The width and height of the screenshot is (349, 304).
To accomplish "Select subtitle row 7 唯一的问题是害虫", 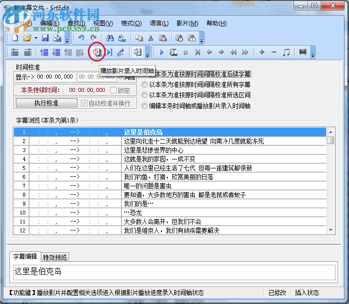I will click(x=170, y=185).
